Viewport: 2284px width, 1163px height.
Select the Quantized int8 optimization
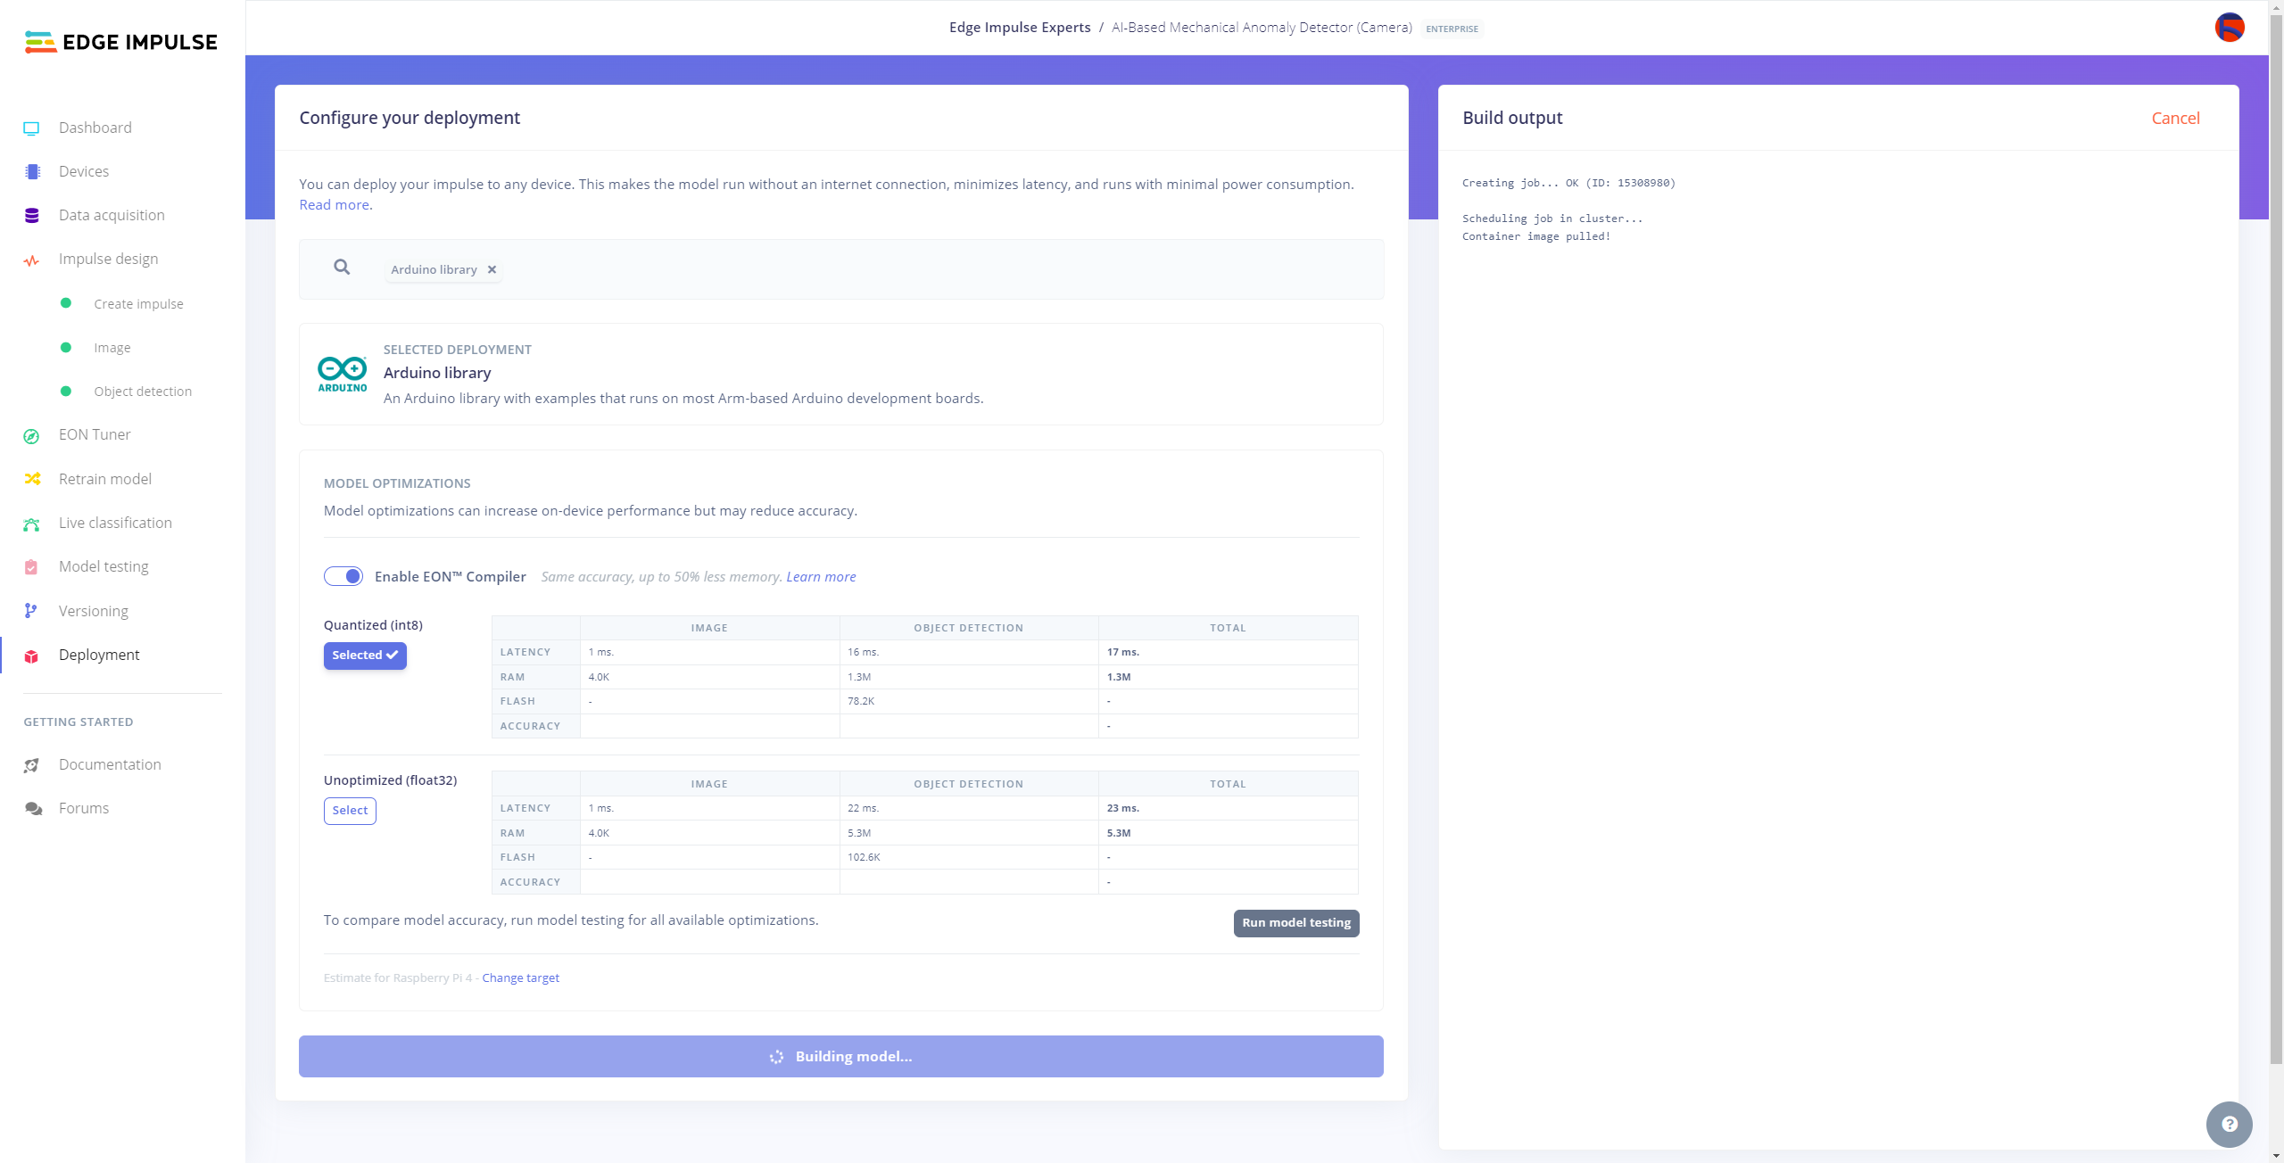point(365,655)
